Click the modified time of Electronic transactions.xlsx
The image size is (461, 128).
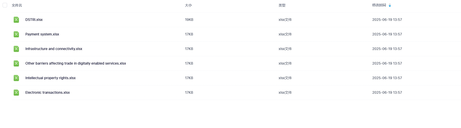tap(387, 93)
